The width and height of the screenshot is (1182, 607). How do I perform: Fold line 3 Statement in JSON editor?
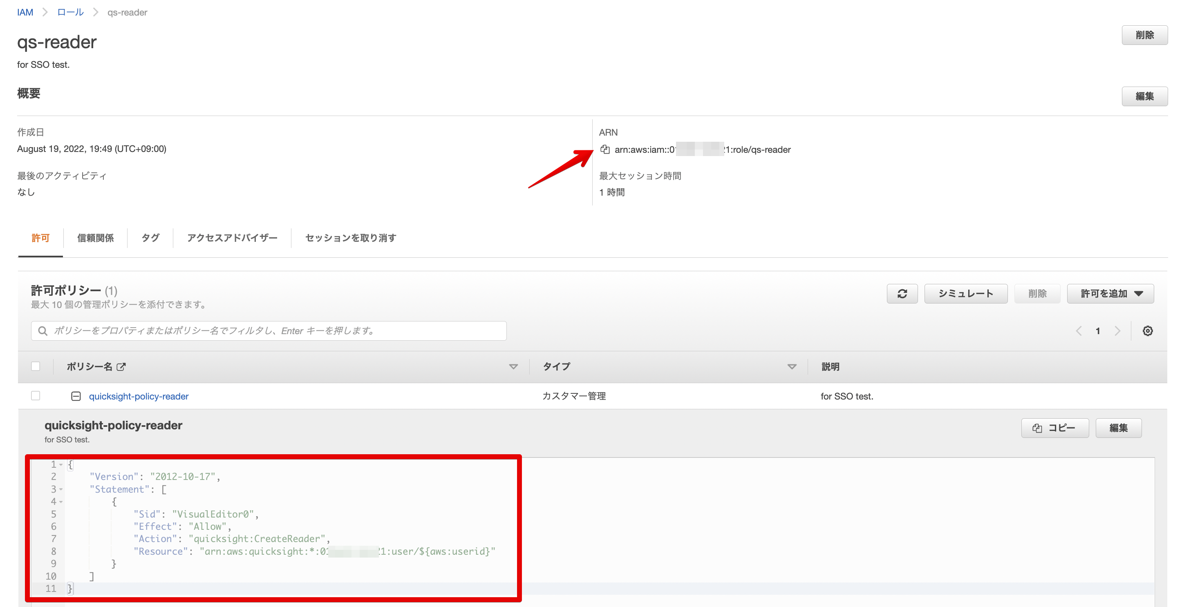(x=60, y=489)
